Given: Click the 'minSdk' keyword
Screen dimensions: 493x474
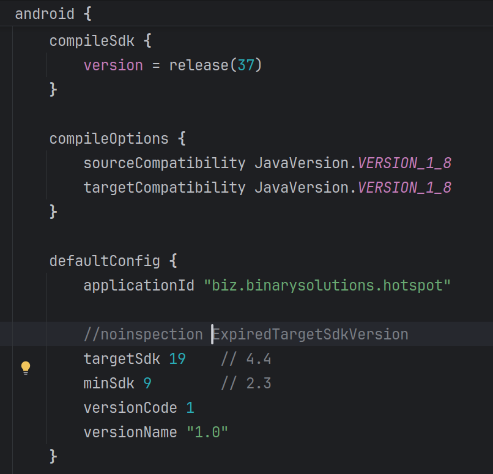Looking at the screenshot, I should coord(109,383).
